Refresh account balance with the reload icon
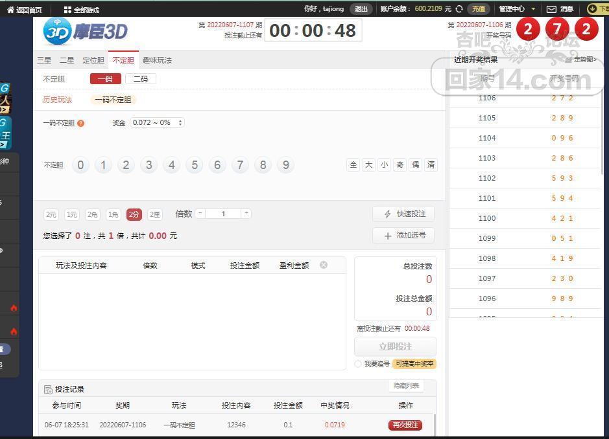This screenshot has width=609, height=439. point(459,9)
